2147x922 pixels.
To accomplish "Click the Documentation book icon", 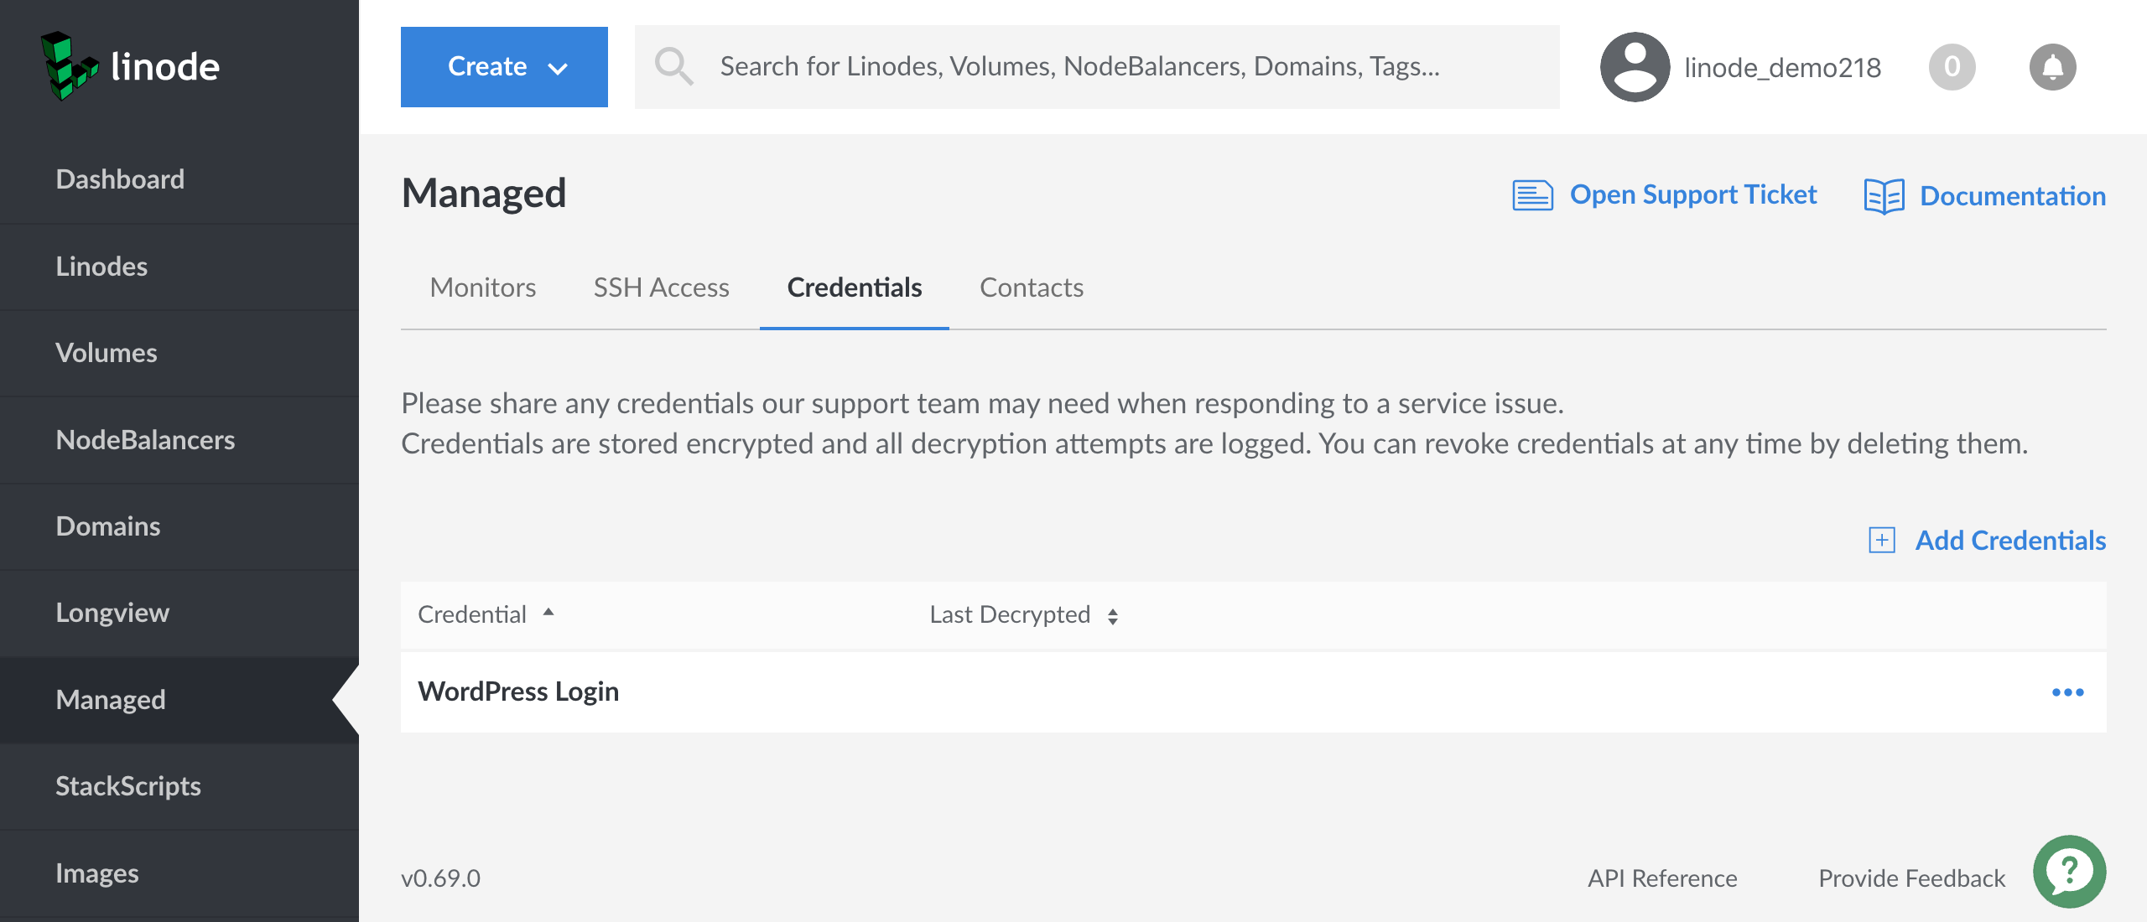I will tap(1884, 196).
